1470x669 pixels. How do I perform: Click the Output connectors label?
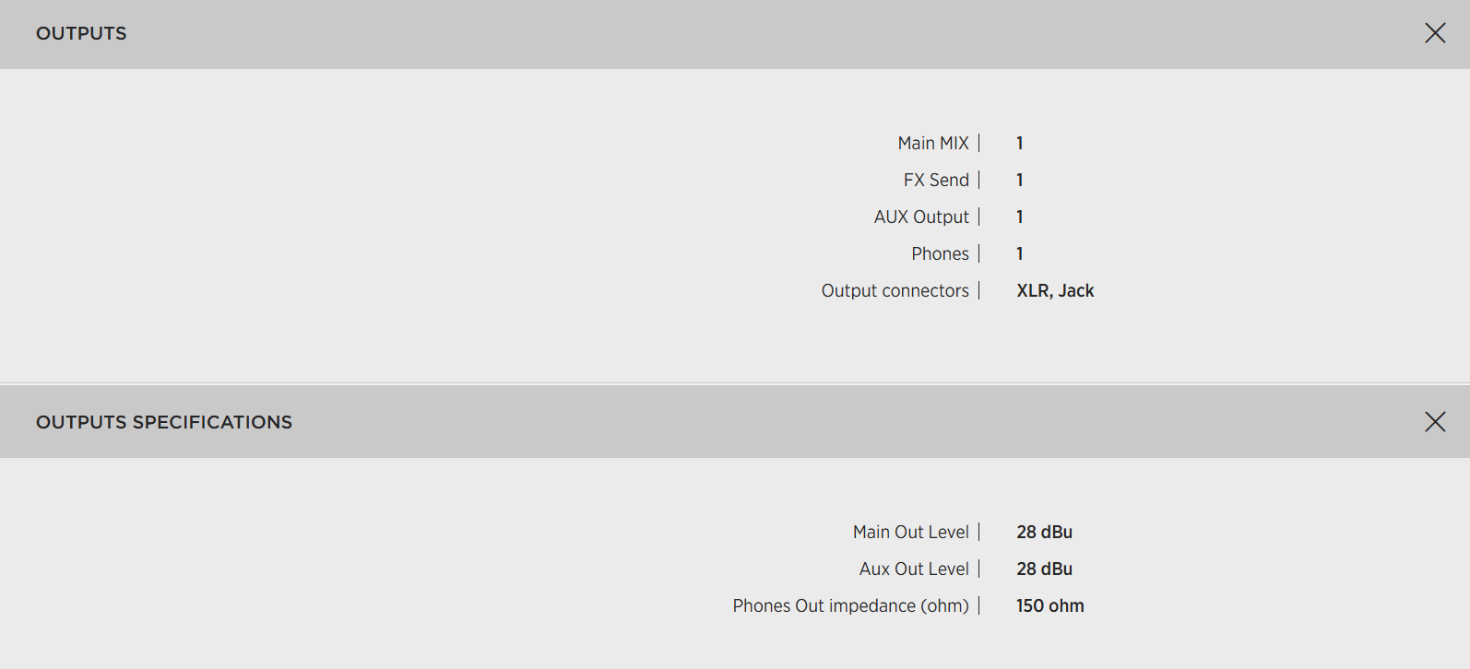click(x=895, y=290)
